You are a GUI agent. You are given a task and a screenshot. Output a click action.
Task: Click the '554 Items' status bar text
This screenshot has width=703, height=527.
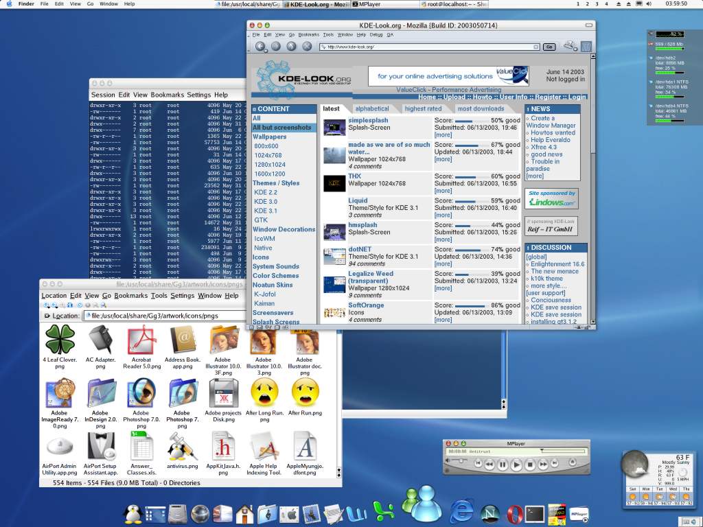click(126, 482)
